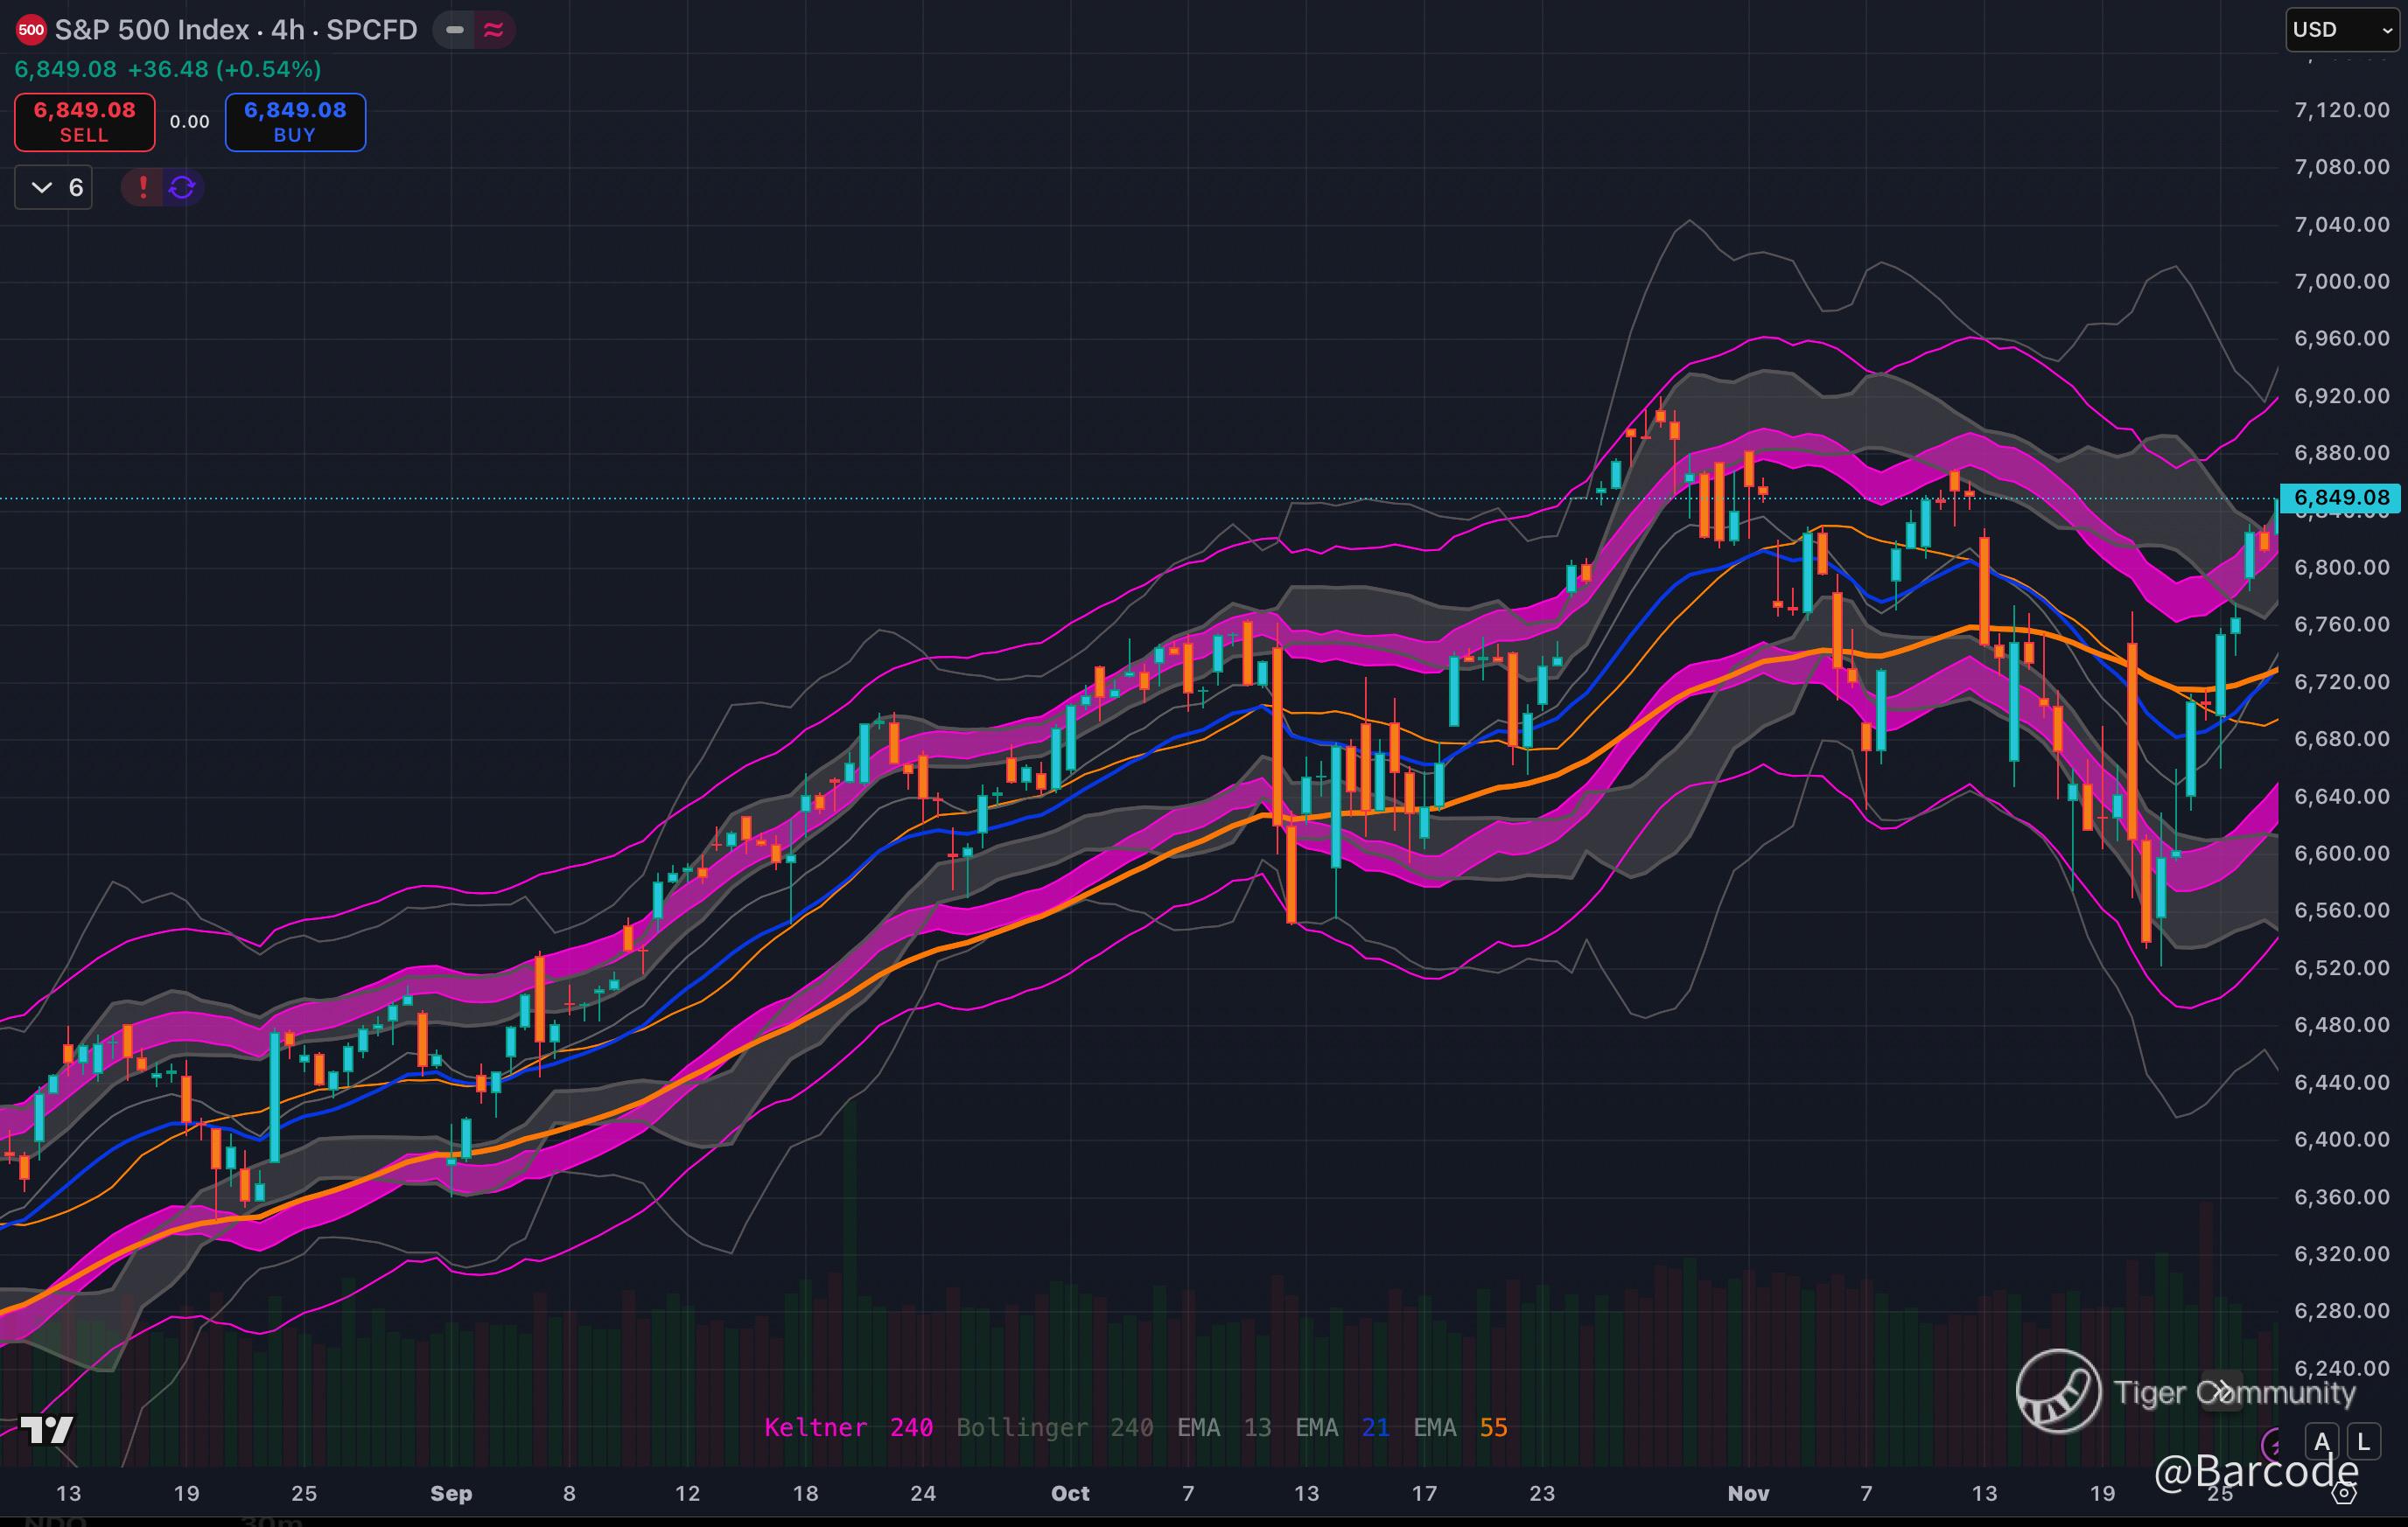Toggle auto scale with the A button
This screenshot has width=2408, height=1527.
[2322, 1442]
